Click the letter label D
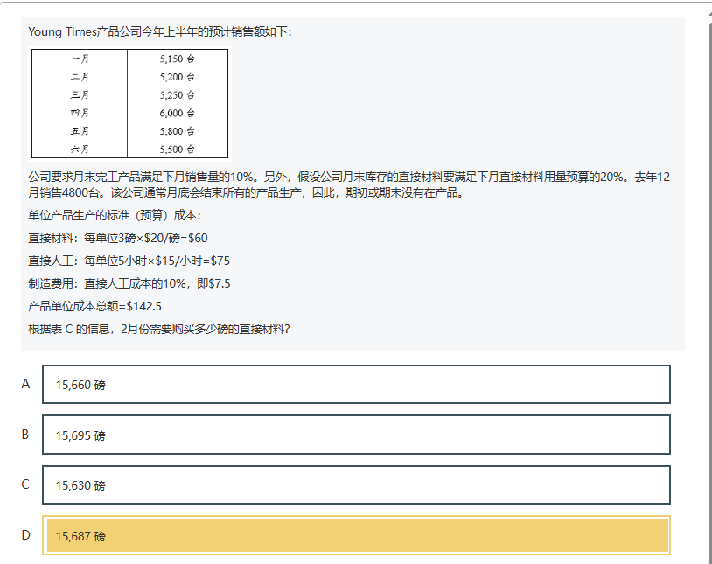712x564 pixels. point(25,534)
